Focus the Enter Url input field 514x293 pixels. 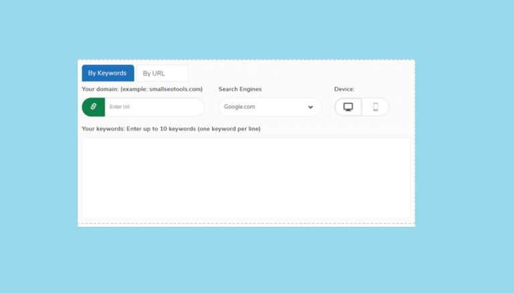click(155, 107)
